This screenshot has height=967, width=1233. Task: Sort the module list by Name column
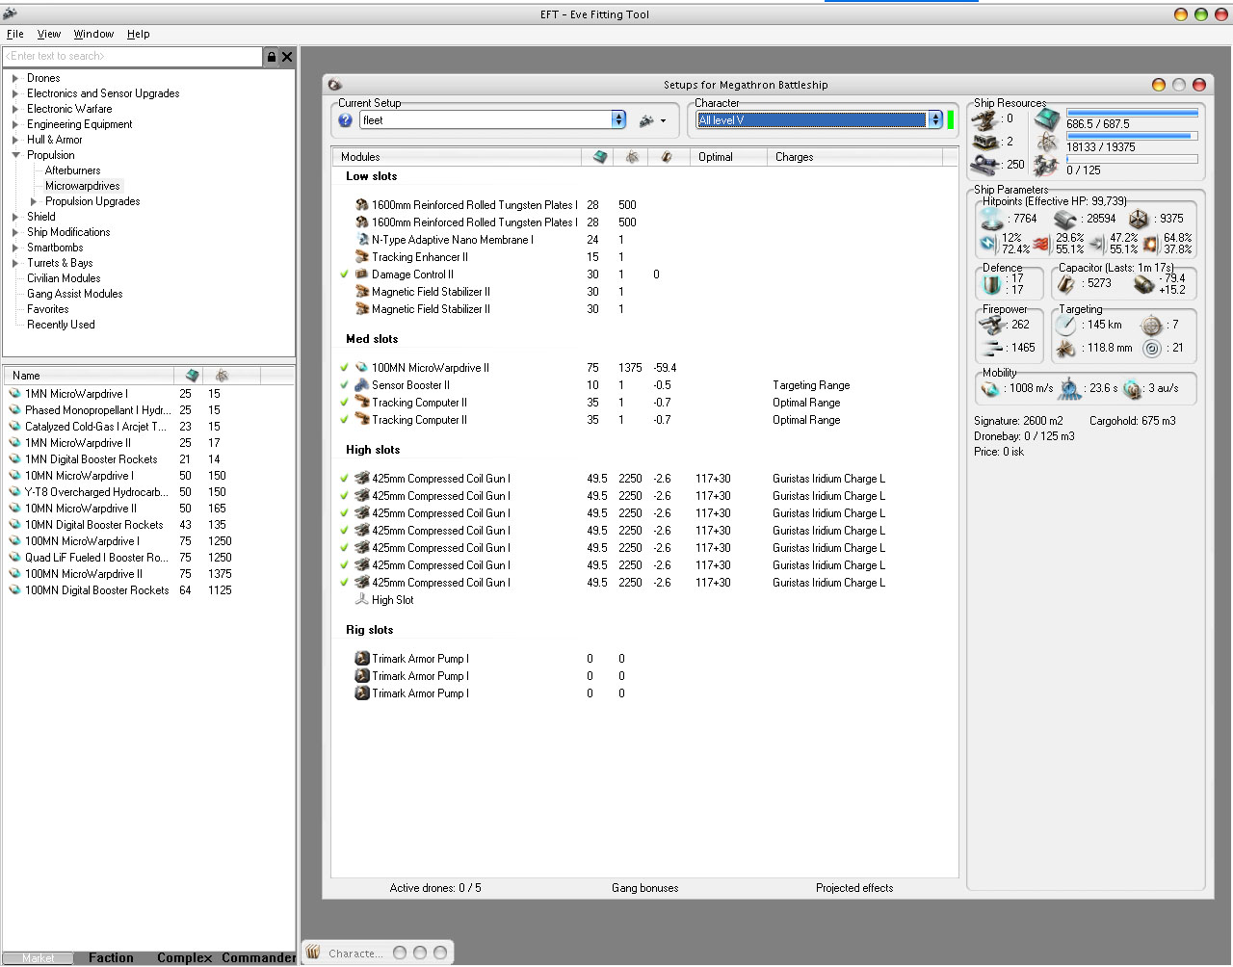click(x=89, y=376)
